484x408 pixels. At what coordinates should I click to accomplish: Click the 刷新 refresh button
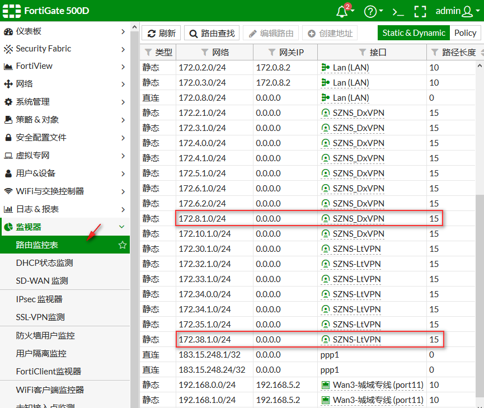pos(161,33)
